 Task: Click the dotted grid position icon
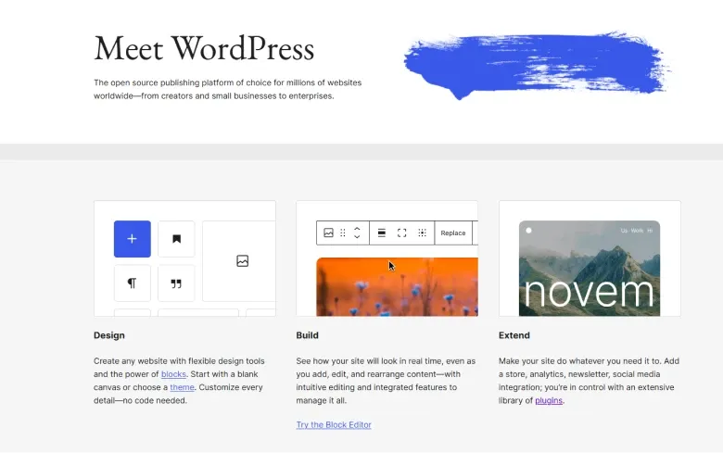(422, 233)
